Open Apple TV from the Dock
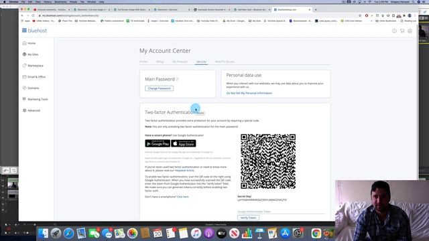 pyautogui.click(x=221, y=234)
